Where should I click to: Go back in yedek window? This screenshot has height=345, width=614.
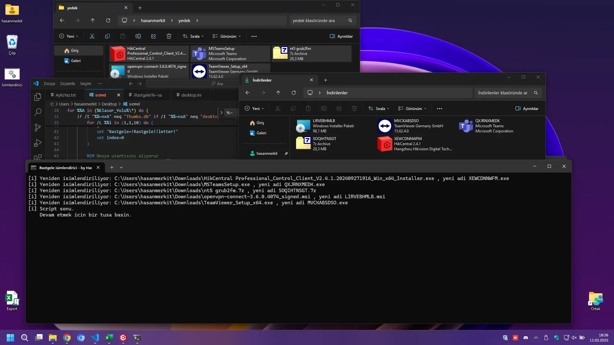tap(62, 20)
